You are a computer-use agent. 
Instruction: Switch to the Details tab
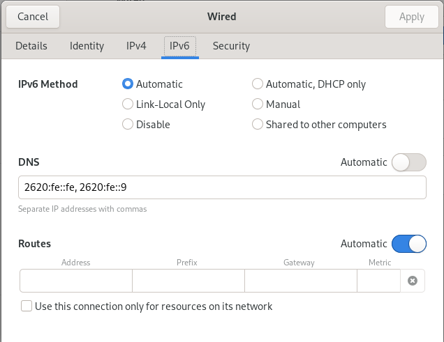coord(31,46)
